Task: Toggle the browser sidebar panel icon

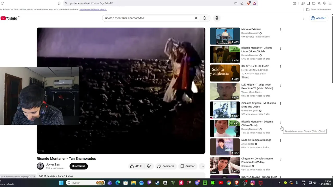Action: pos(308,3)
